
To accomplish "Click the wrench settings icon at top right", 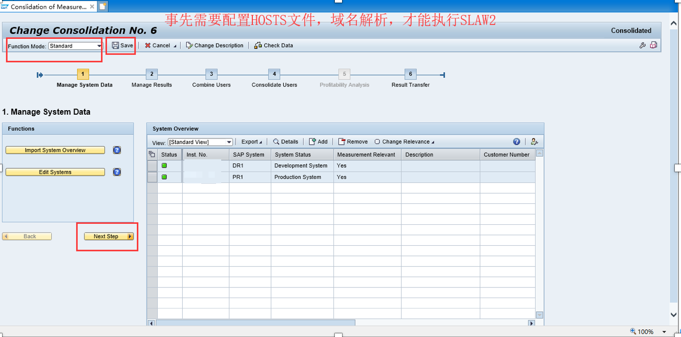I will tap(643, 45).
